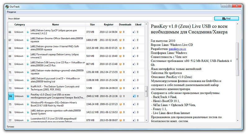Click the file icon of Luxendran 6.0.7.3 row
Screen dimensions: 248x134
(x=28, y=120)
